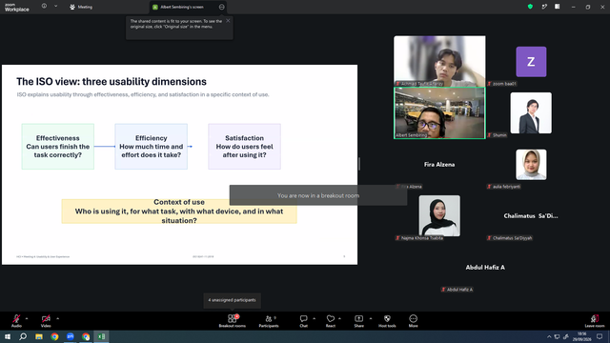Click the pen and square icon in the title bar

(x=544, y=7)
